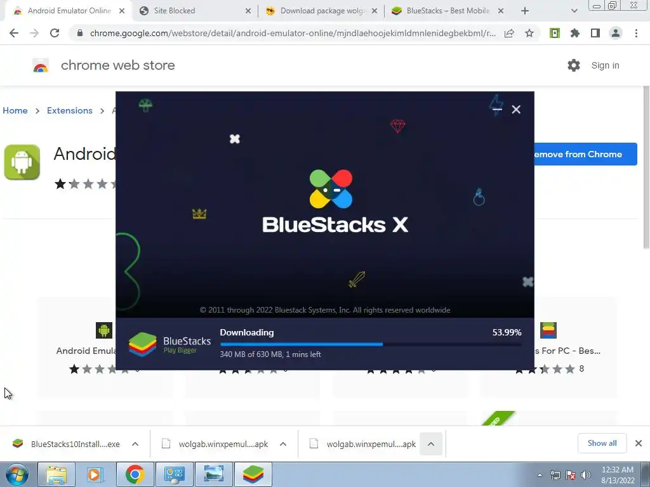Viewport: 650px width, 487px height.
Task: Click the Home breadcrumb link
Action: tap(15, 110)
